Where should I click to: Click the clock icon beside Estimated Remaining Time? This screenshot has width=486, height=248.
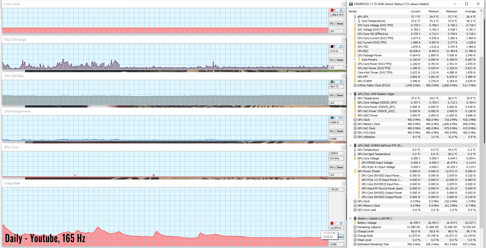click(355, 244)
